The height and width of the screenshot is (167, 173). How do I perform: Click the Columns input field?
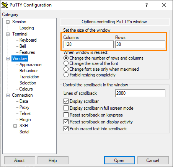point(88,44)
